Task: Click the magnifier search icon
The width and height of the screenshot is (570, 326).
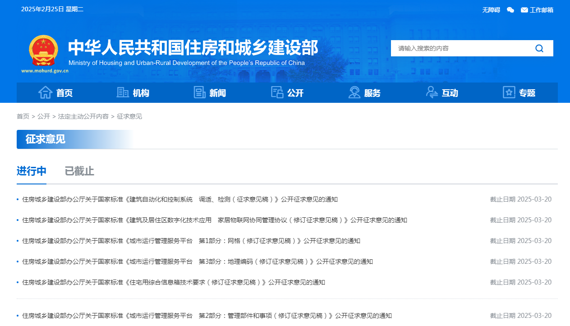Action: tap(539, 48)
